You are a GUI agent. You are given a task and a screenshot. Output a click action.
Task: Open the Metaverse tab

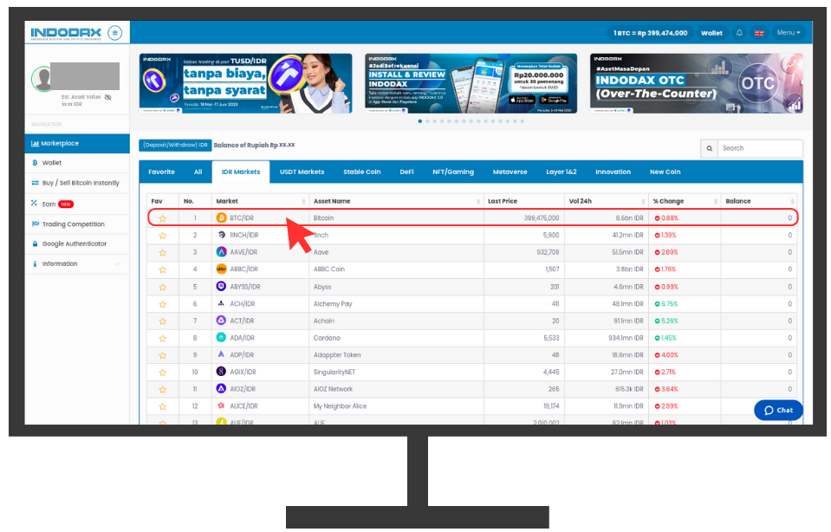tap(510, 172)
